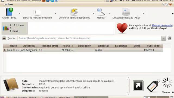The image size is (174, 98).
Task: Sort by Serie column header
Action: [x=137, y=46]
